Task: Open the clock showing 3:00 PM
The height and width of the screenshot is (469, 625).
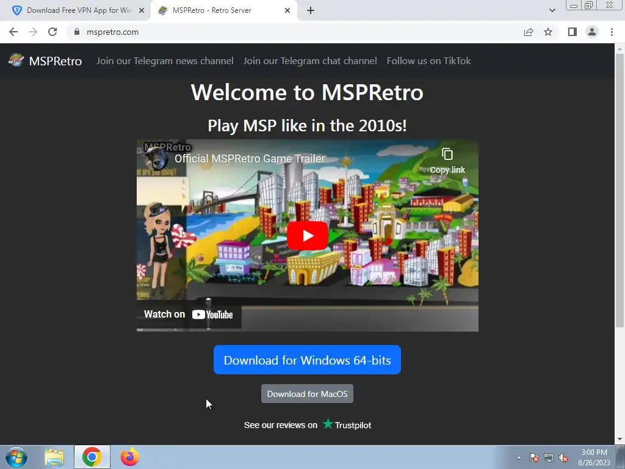Action: coord(594,457)
